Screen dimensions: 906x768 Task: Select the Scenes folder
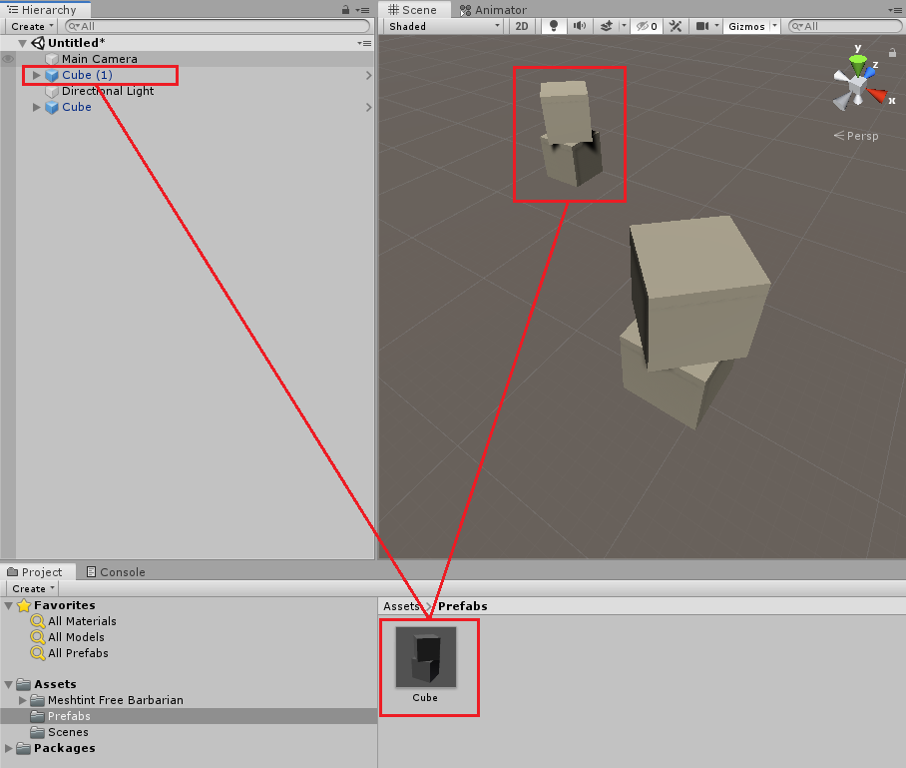tap(68, 732)
